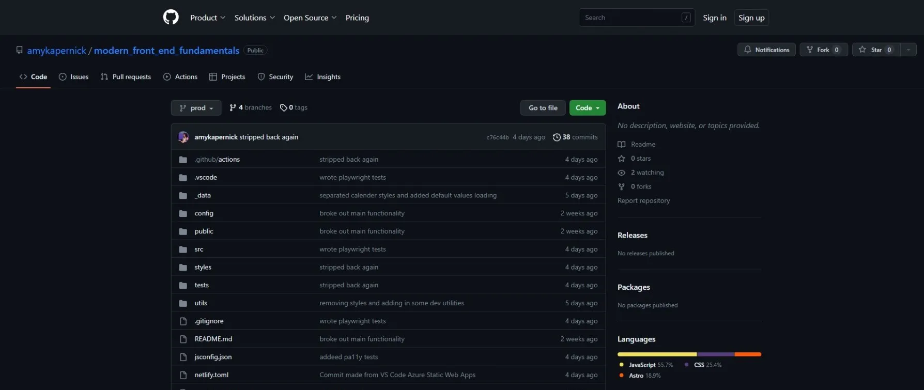The width and height of the screenshot is (924, 390).
Task: Star this repository
Action: coord(875,50)
